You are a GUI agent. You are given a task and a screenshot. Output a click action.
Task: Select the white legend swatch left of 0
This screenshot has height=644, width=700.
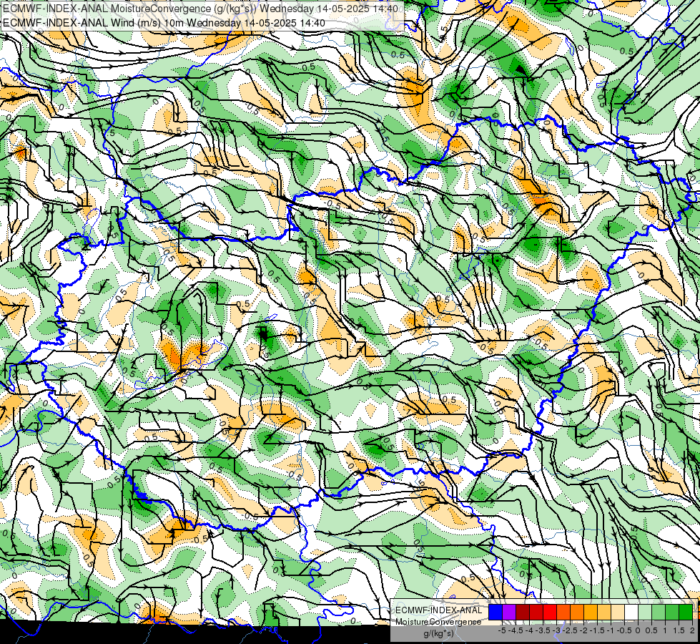[631, 612]
